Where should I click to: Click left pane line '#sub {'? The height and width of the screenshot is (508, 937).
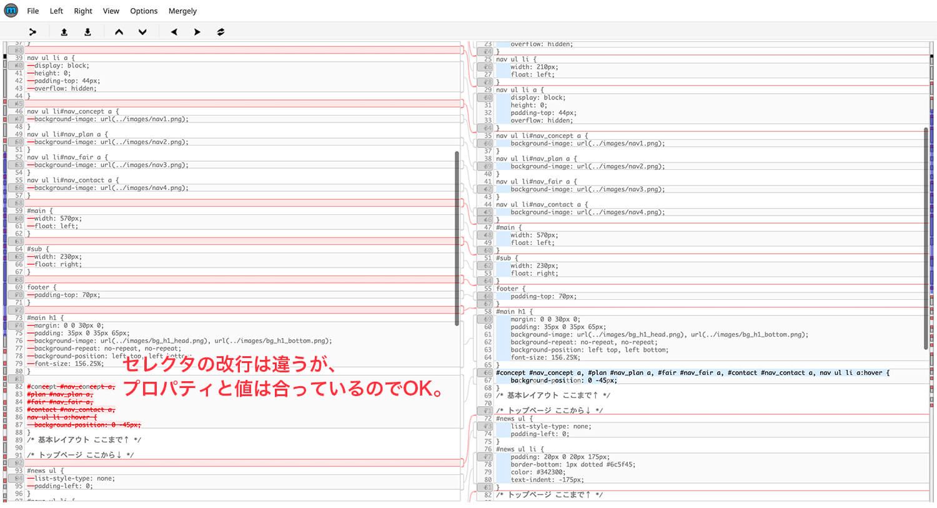coord(37,249)
